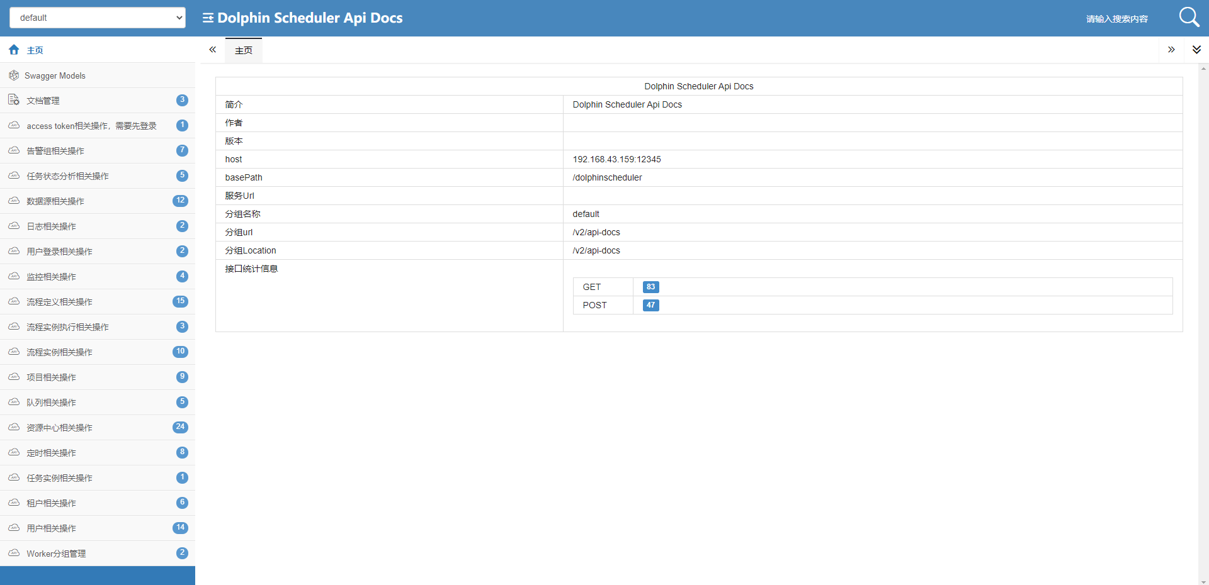Expand the 流程定义相关操作 section
Viewport: 1209px width, 585px height.
(x=59, y=301)
